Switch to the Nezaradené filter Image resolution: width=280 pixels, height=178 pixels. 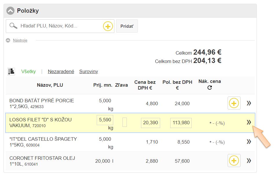point(61,71)
